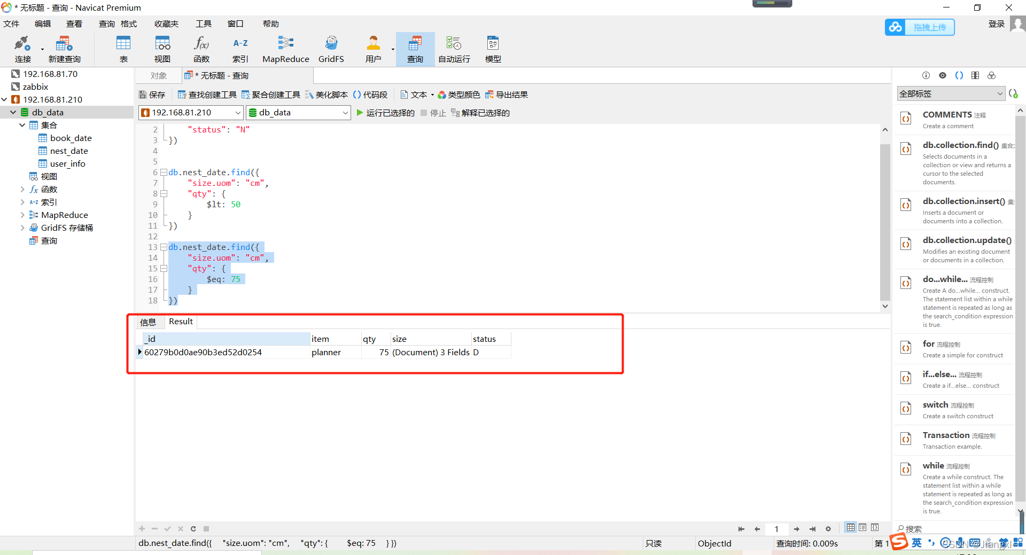This screenshot has height=555, width=1026.
Task: Open the Connection (连接) toolbar icon
Action: click(x=22, y=49)
